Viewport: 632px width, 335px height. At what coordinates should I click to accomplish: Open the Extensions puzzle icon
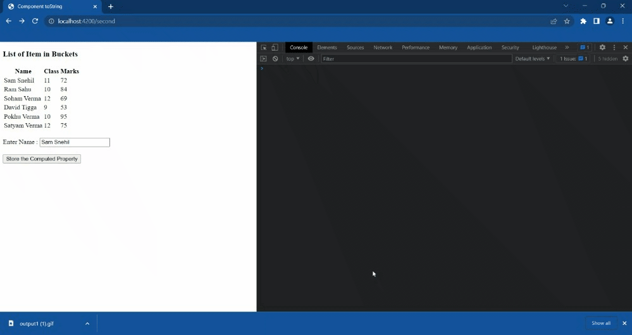coord(583,21)
